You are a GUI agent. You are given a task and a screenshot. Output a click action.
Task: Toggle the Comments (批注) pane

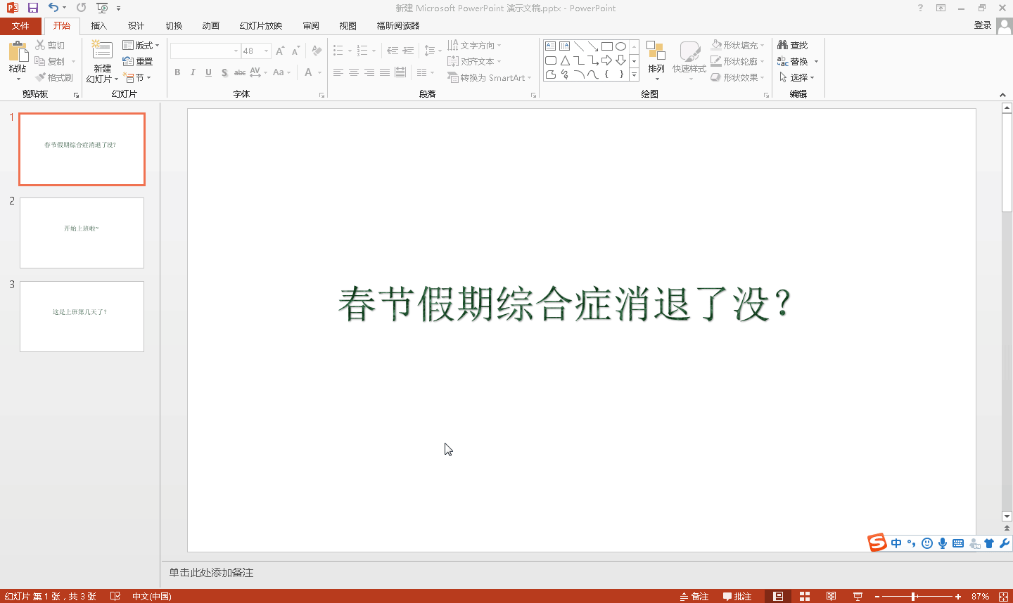tap(737, 596)
